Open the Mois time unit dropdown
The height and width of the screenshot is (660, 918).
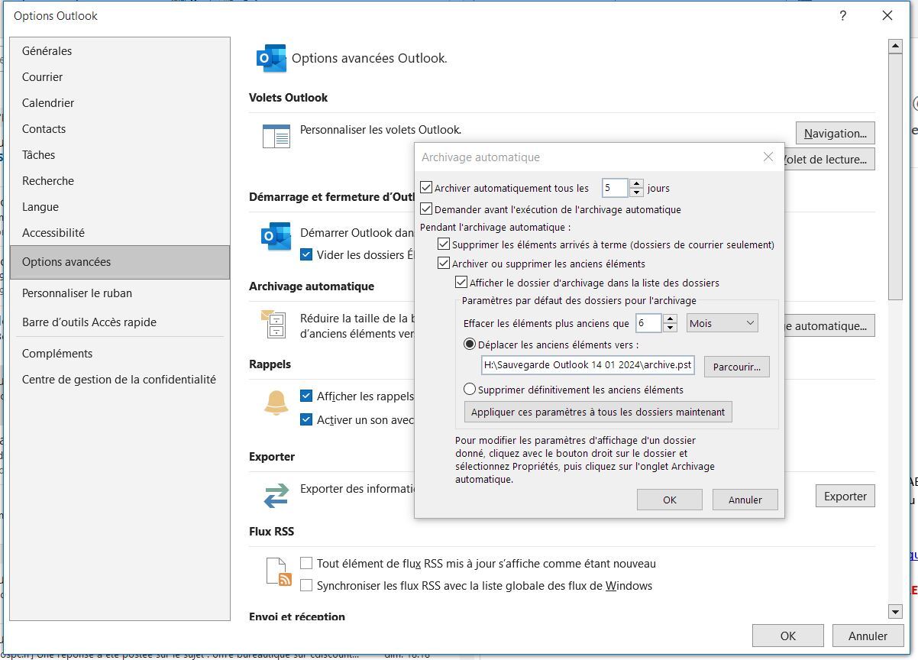722,323
